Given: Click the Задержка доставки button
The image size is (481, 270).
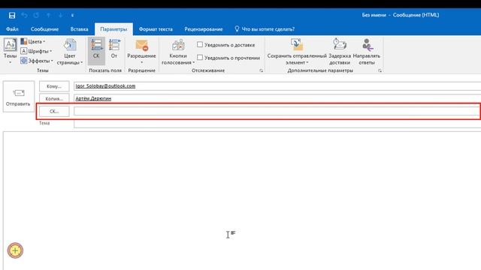Looking at the screenshot, I should click(x=340, y=52).
